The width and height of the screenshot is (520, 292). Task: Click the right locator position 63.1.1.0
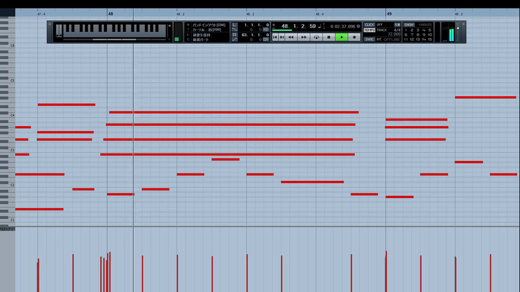pos(255,35)
